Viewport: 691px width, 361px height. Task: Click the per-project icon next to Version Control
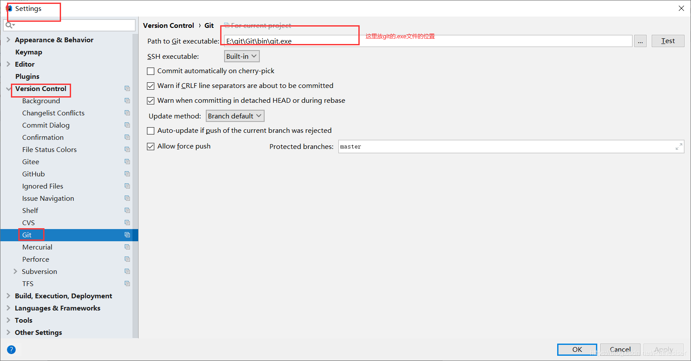tap(127, 88)
